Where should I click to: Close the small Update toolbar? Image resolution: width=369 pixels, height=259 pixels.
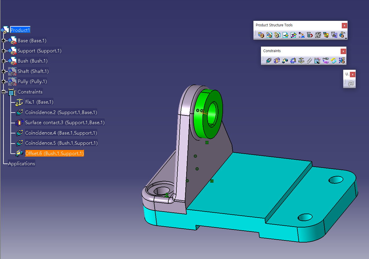[352, 74]
